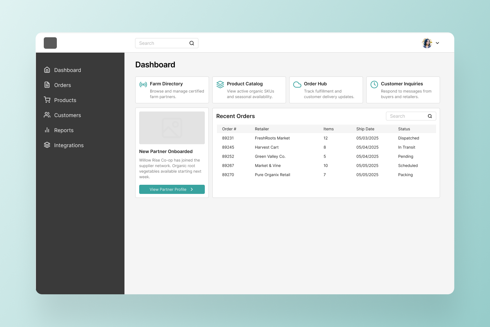Click the gray logo square in header
The image size is (490, 327).
tap(50, 43)
